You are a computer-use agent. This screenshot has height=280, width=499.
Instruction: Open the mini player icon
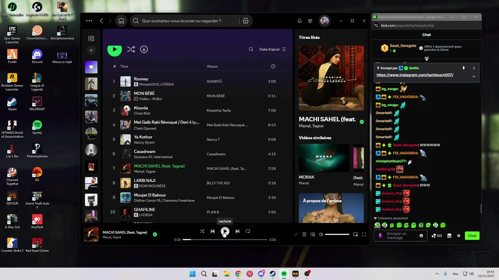(356, 234)
